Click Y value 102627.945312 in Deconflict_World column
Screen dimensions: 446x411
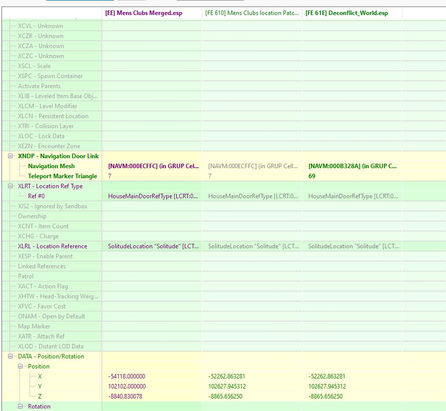[327, 386]
